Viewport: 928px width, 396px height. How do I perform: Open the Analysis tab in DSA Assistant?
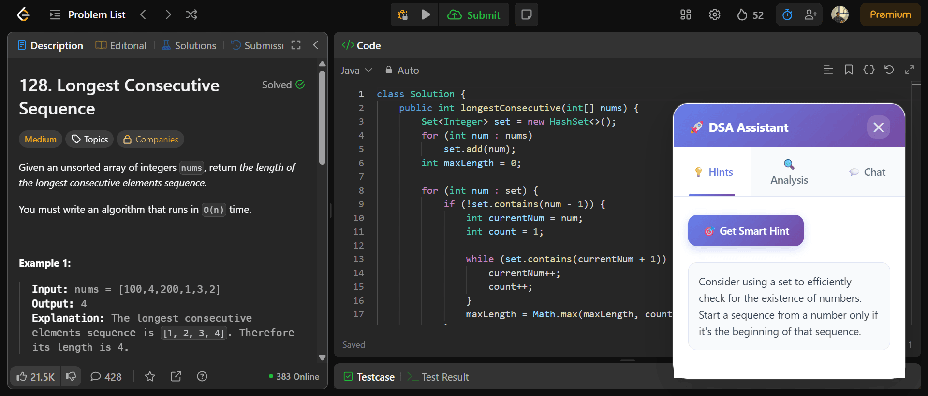789,172
